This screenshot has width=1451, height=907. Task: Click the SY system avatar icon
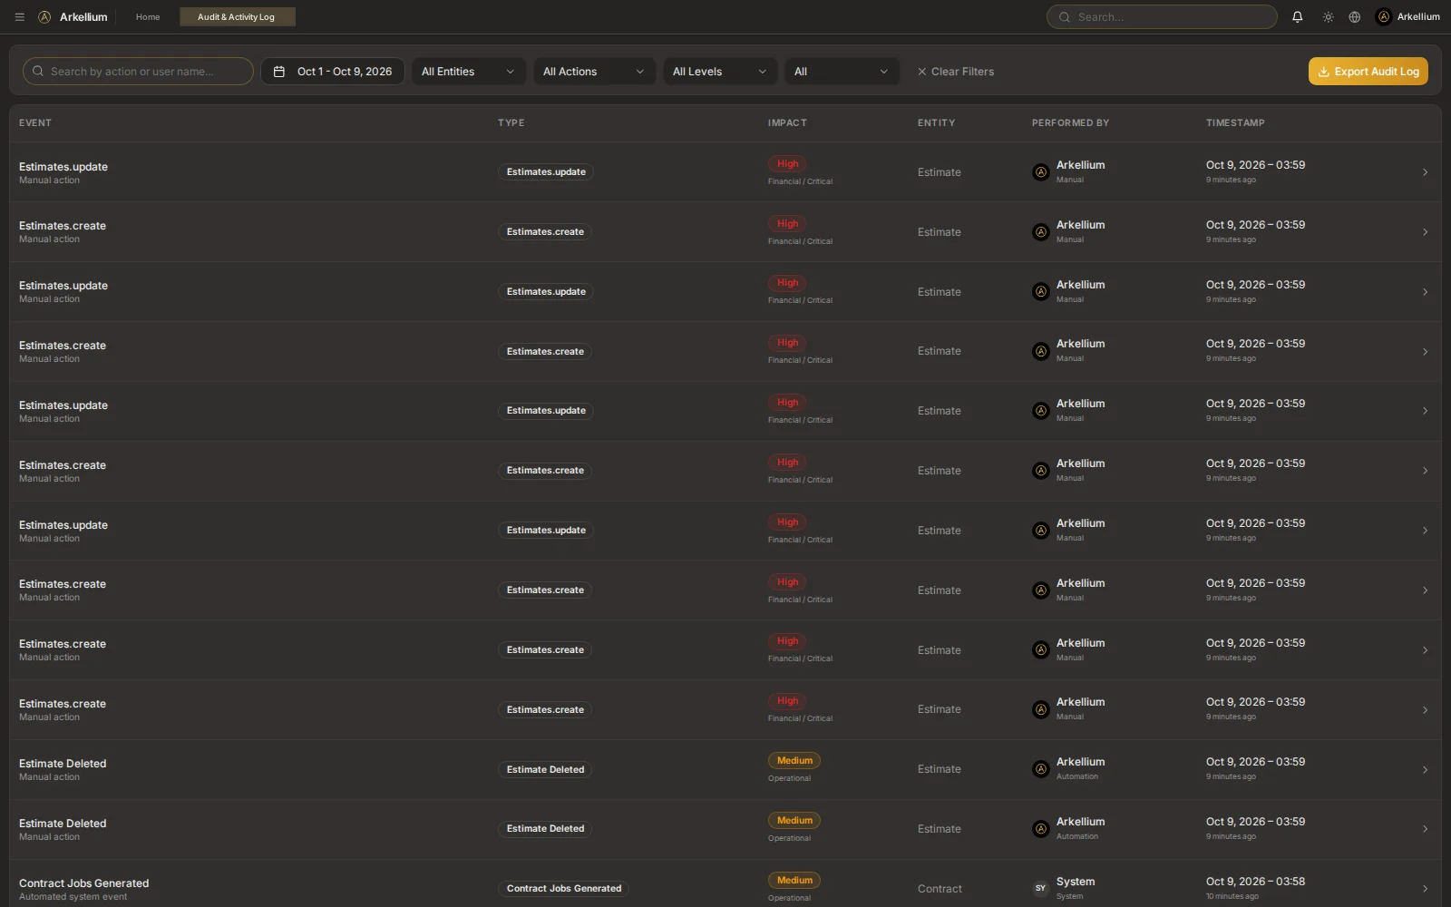(1041, 889)
